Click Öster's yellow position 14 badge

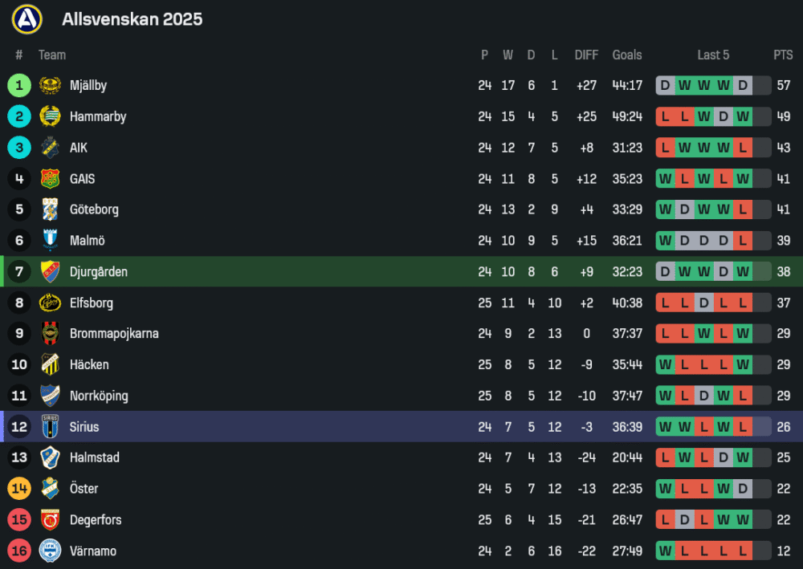click(19, 489)
